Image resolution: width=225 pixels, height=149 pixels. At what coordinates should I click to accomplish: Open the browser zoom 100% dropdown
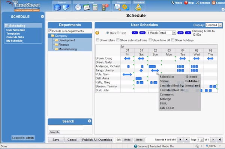pyautogui.click(x=220, y=146)
